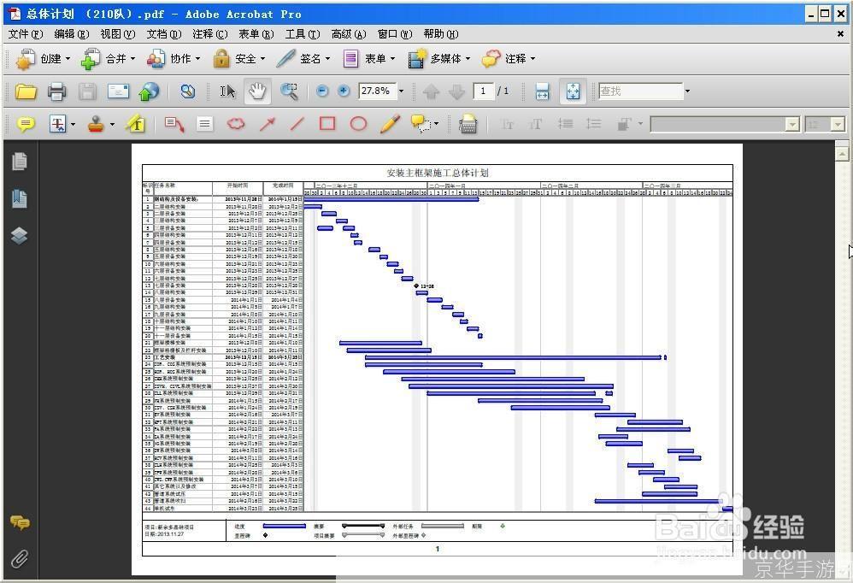Open the Show comments dropdown arrow
The width and height of the screenshot is (853, 583).
pos(436,124)
